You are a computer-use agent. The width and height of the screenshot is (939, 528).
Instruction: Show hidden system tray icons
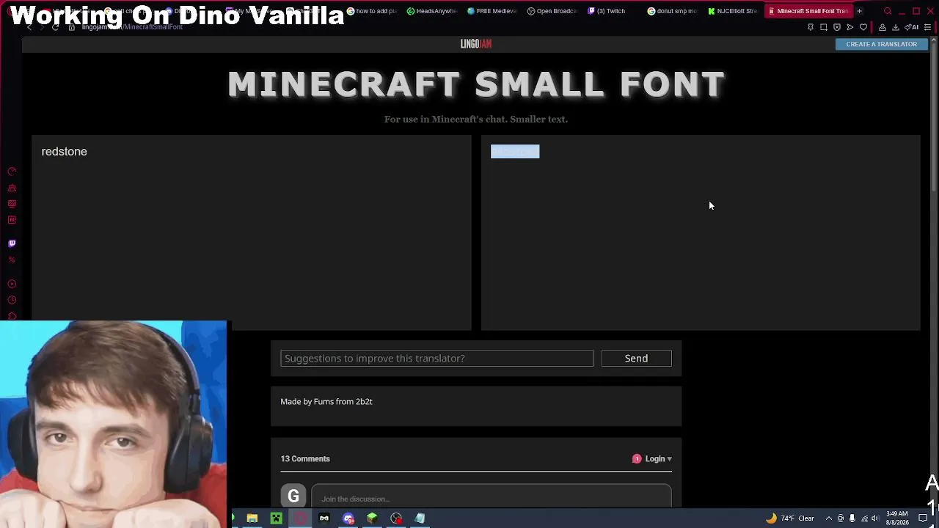829,518
